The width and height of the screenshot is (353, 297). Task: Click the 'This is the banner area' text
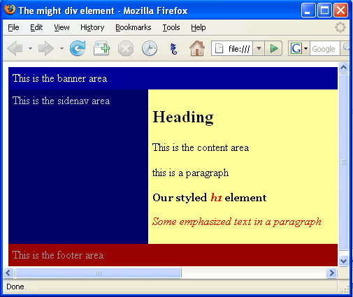pos(59,78)
